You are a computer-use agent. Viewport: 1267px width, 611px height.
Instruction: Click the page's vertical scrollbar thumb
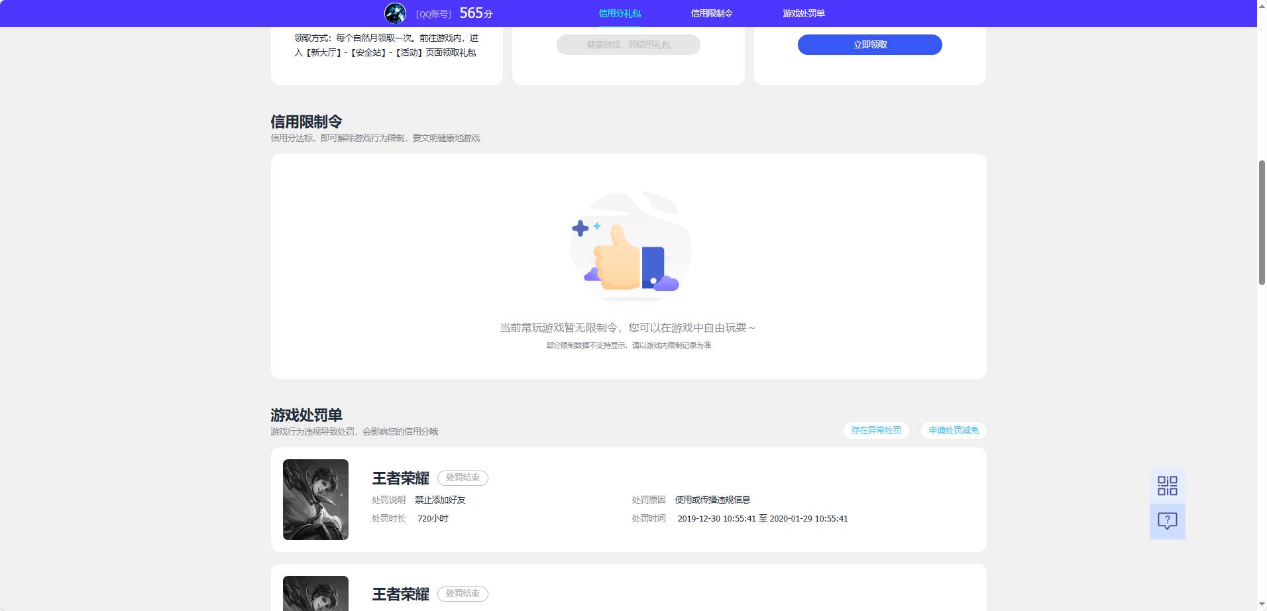[x=1262, y=223]
